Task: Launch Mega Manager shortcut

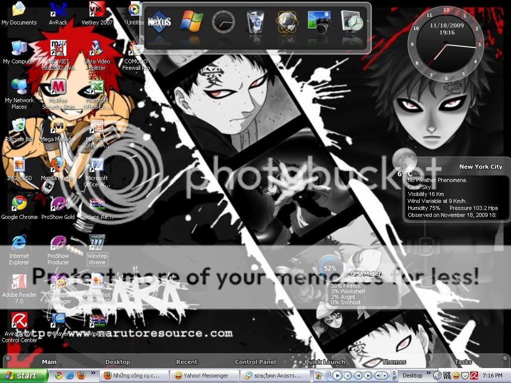Action: pos(58,131)
